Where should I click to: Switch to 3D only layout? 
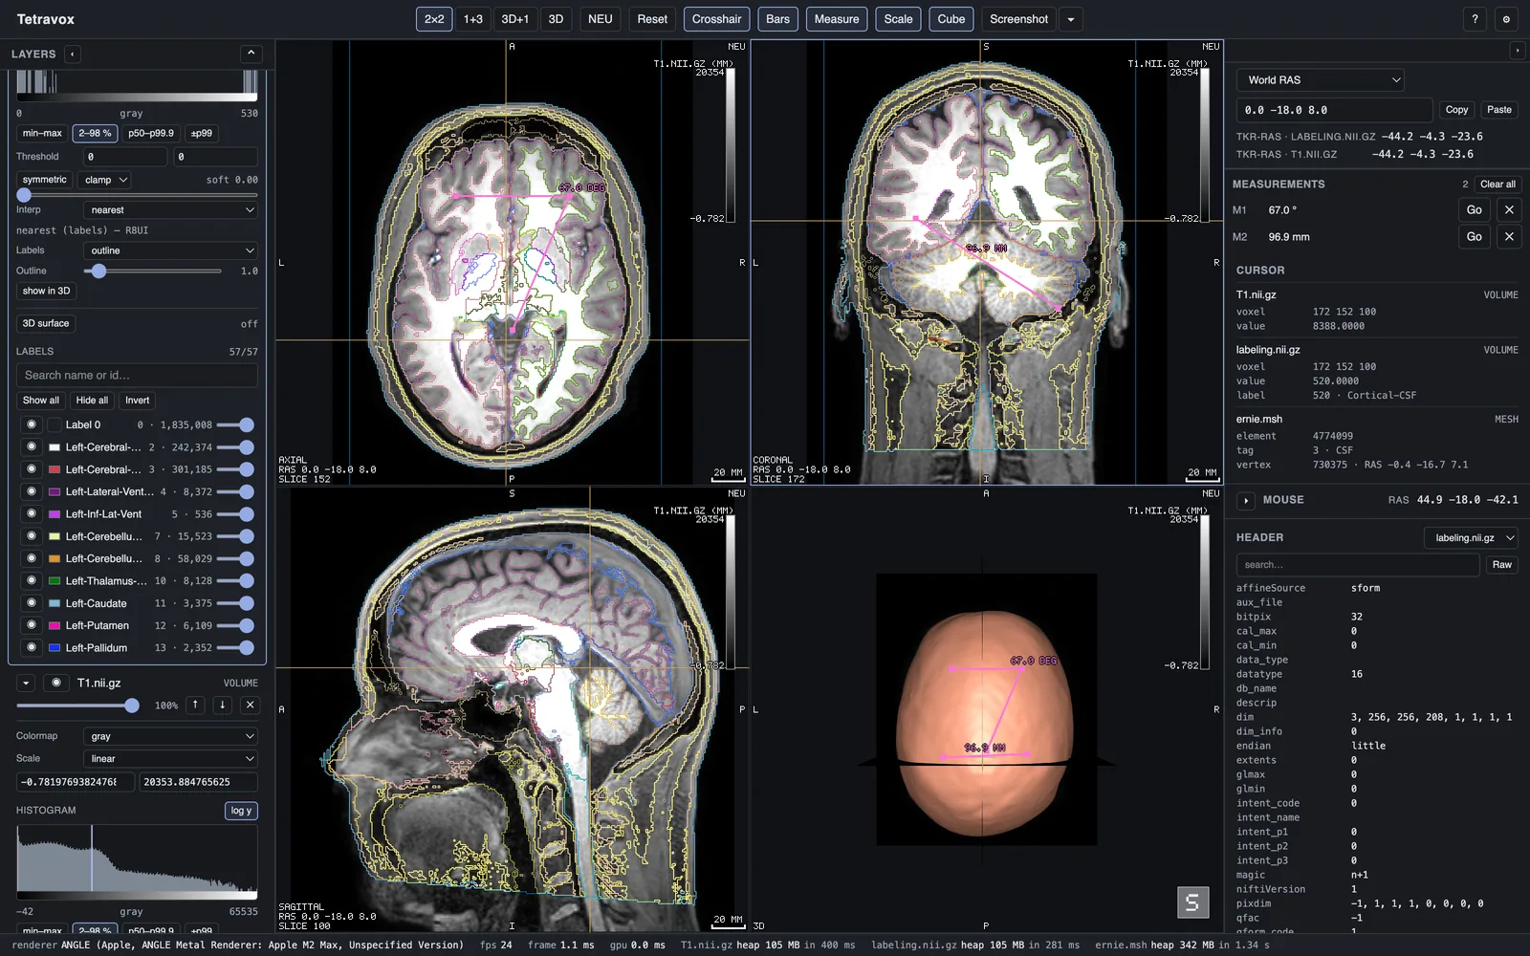556,19
